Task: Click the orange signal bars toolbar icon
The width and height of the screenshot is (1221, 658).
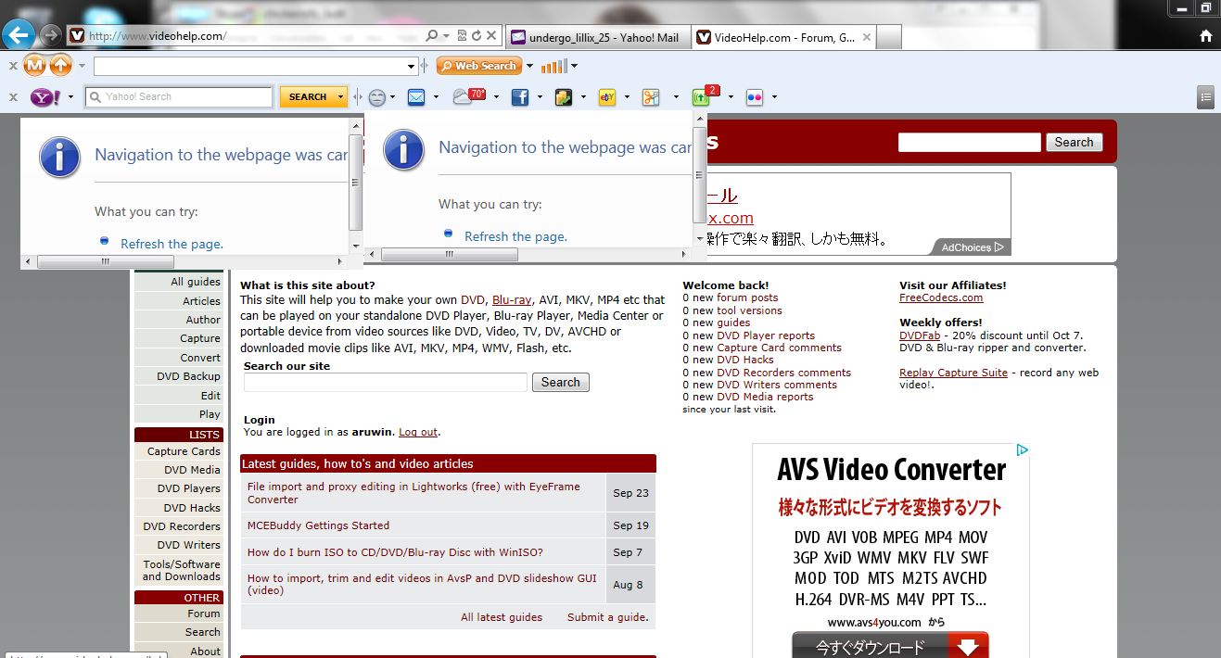Action: (x=553, y=66)
